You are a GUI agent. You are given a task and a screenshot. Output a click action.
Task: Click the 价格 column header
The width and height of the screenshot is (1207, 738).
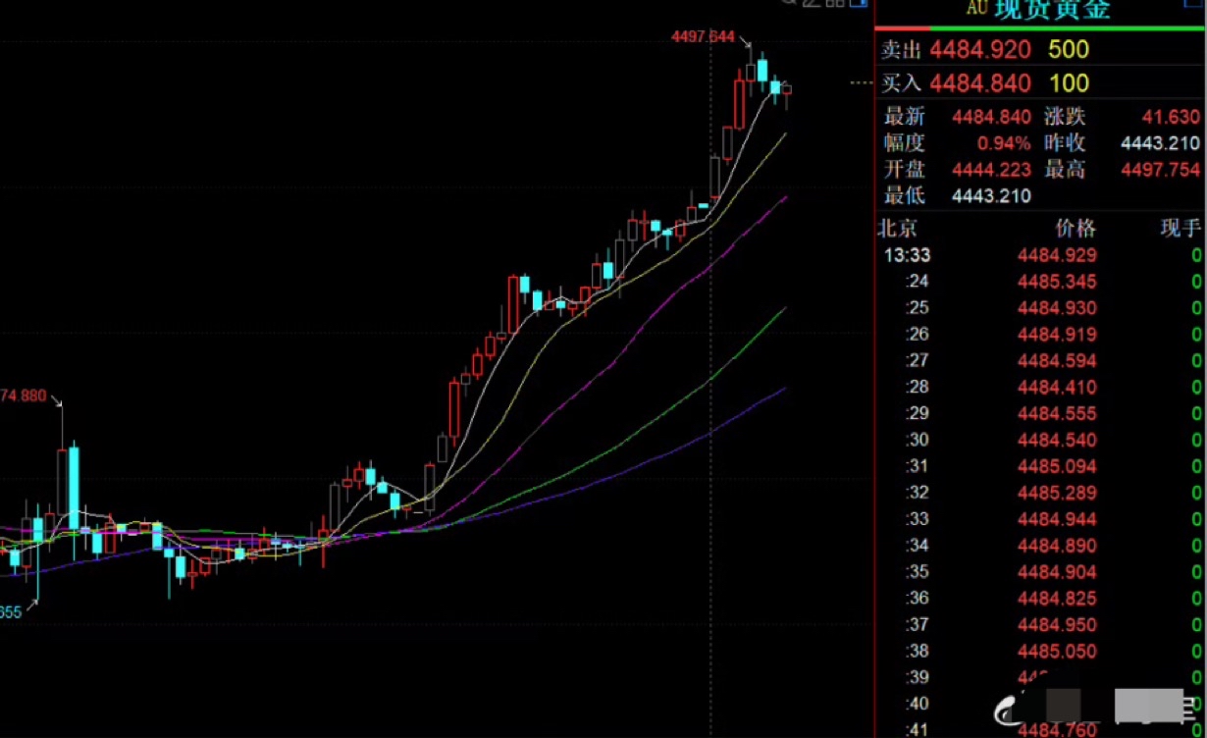pyautogui.click(x=1076, y=229)
